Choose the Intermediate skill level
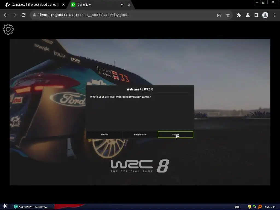The width and height of the screenshot is (280, 210). 140,135
